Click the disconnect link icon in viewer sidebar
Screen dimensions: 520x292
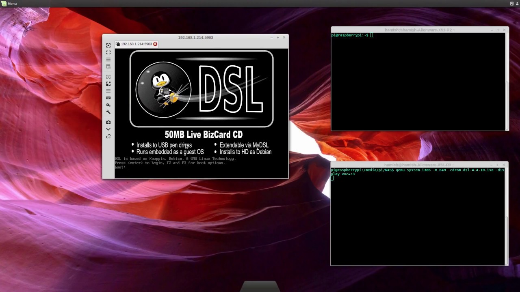click(x=108, y=136)
